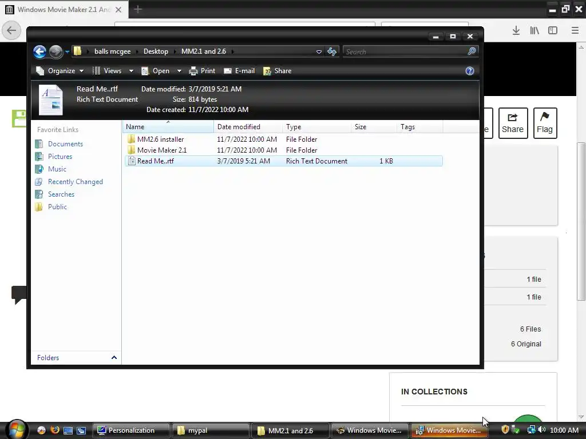This screenshot has width=586, height=439.
Task: Select the 'MM2.6 installer' folder
Action: [160, 139]
